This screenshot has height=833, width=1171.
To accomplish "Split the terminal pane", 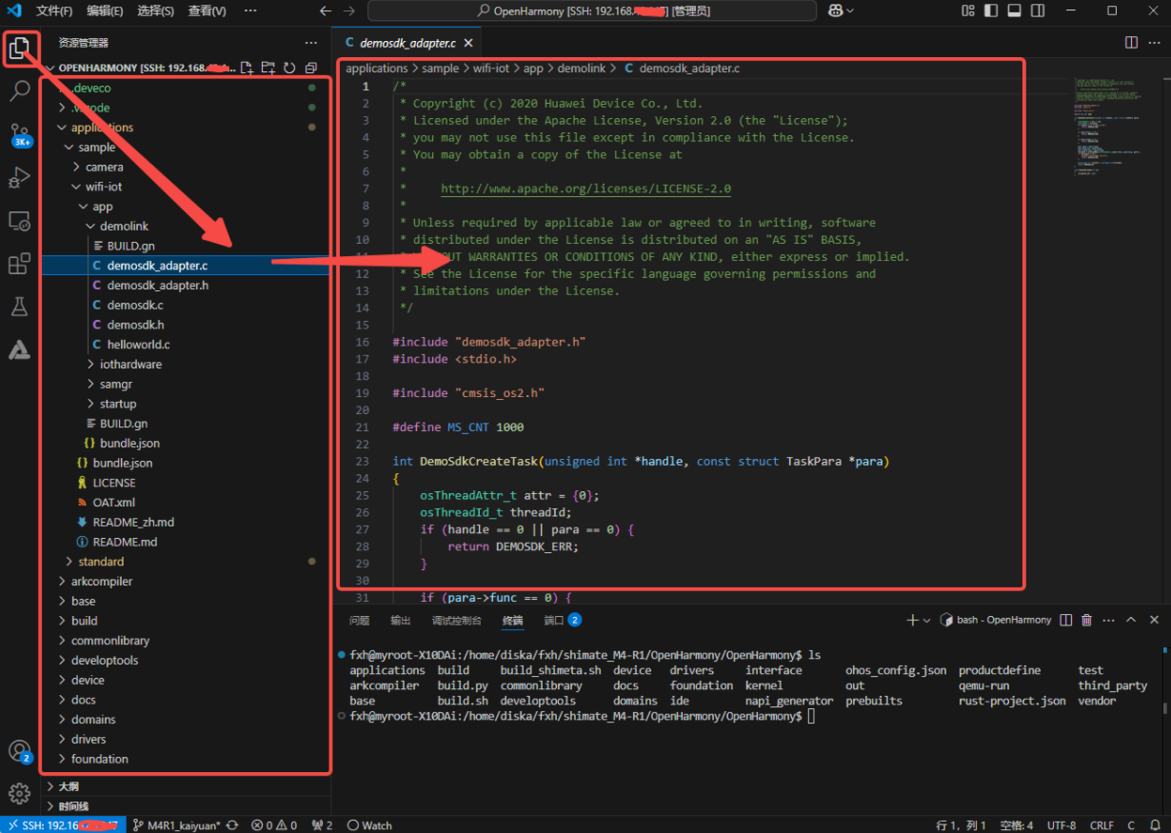I will click(x=1064, y=620).
